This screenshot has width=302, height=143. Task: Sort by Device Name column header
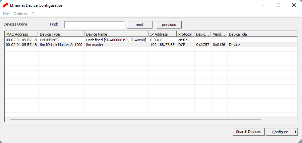coord(116,34)
